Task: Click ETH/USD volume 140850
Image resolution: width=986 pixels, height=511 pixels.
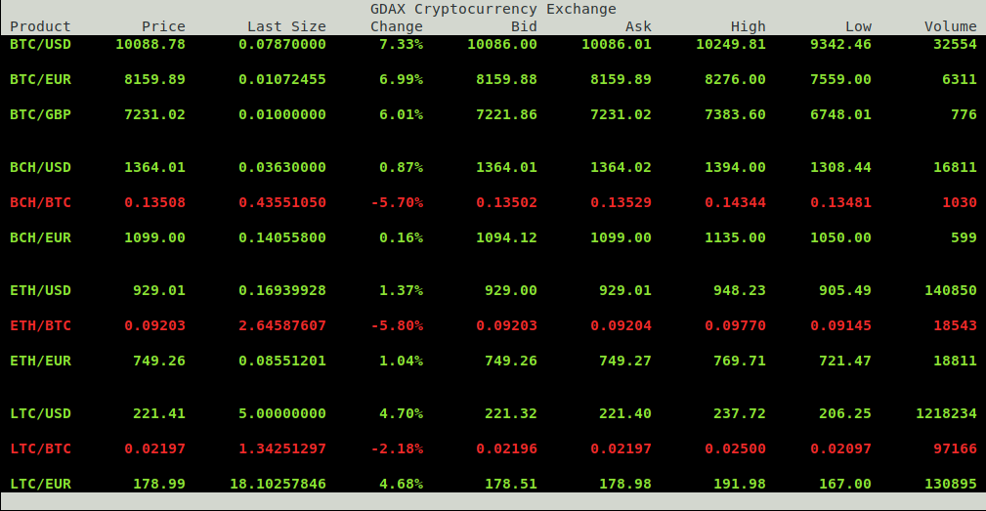Action: [x=951, y=290]
